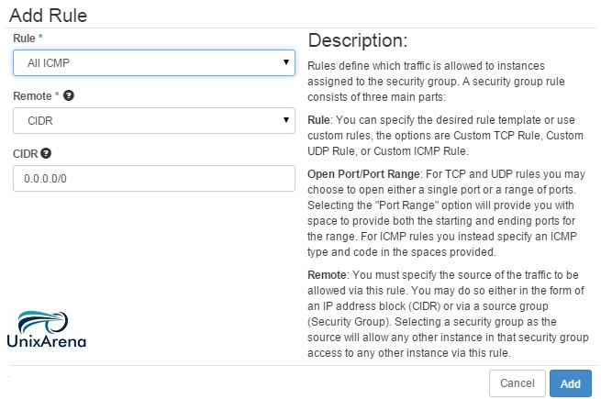Viewport: 601px width, 399px height.
Task: Click the Remote field label
Action: tap(32, 95)
